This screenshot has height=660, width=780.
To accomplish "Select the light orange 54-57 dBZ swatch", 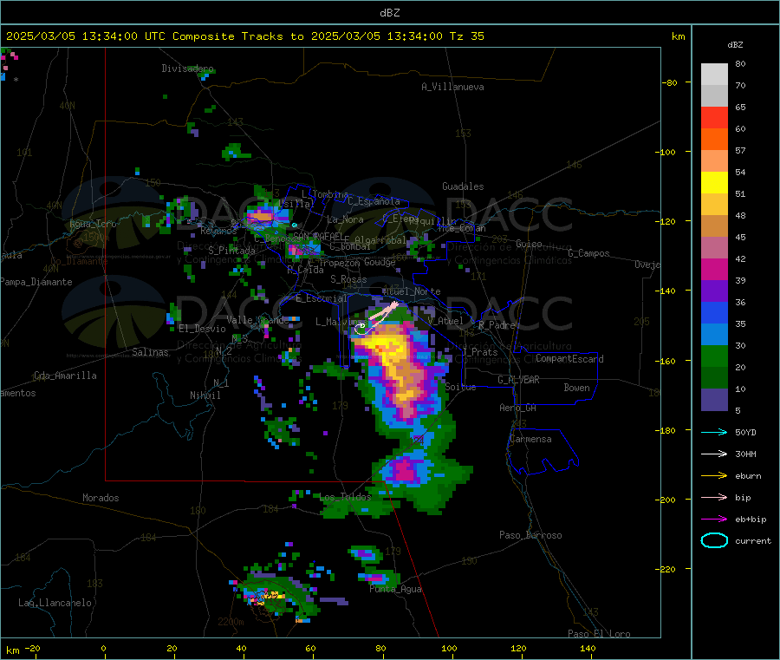I will pos(714,160).
